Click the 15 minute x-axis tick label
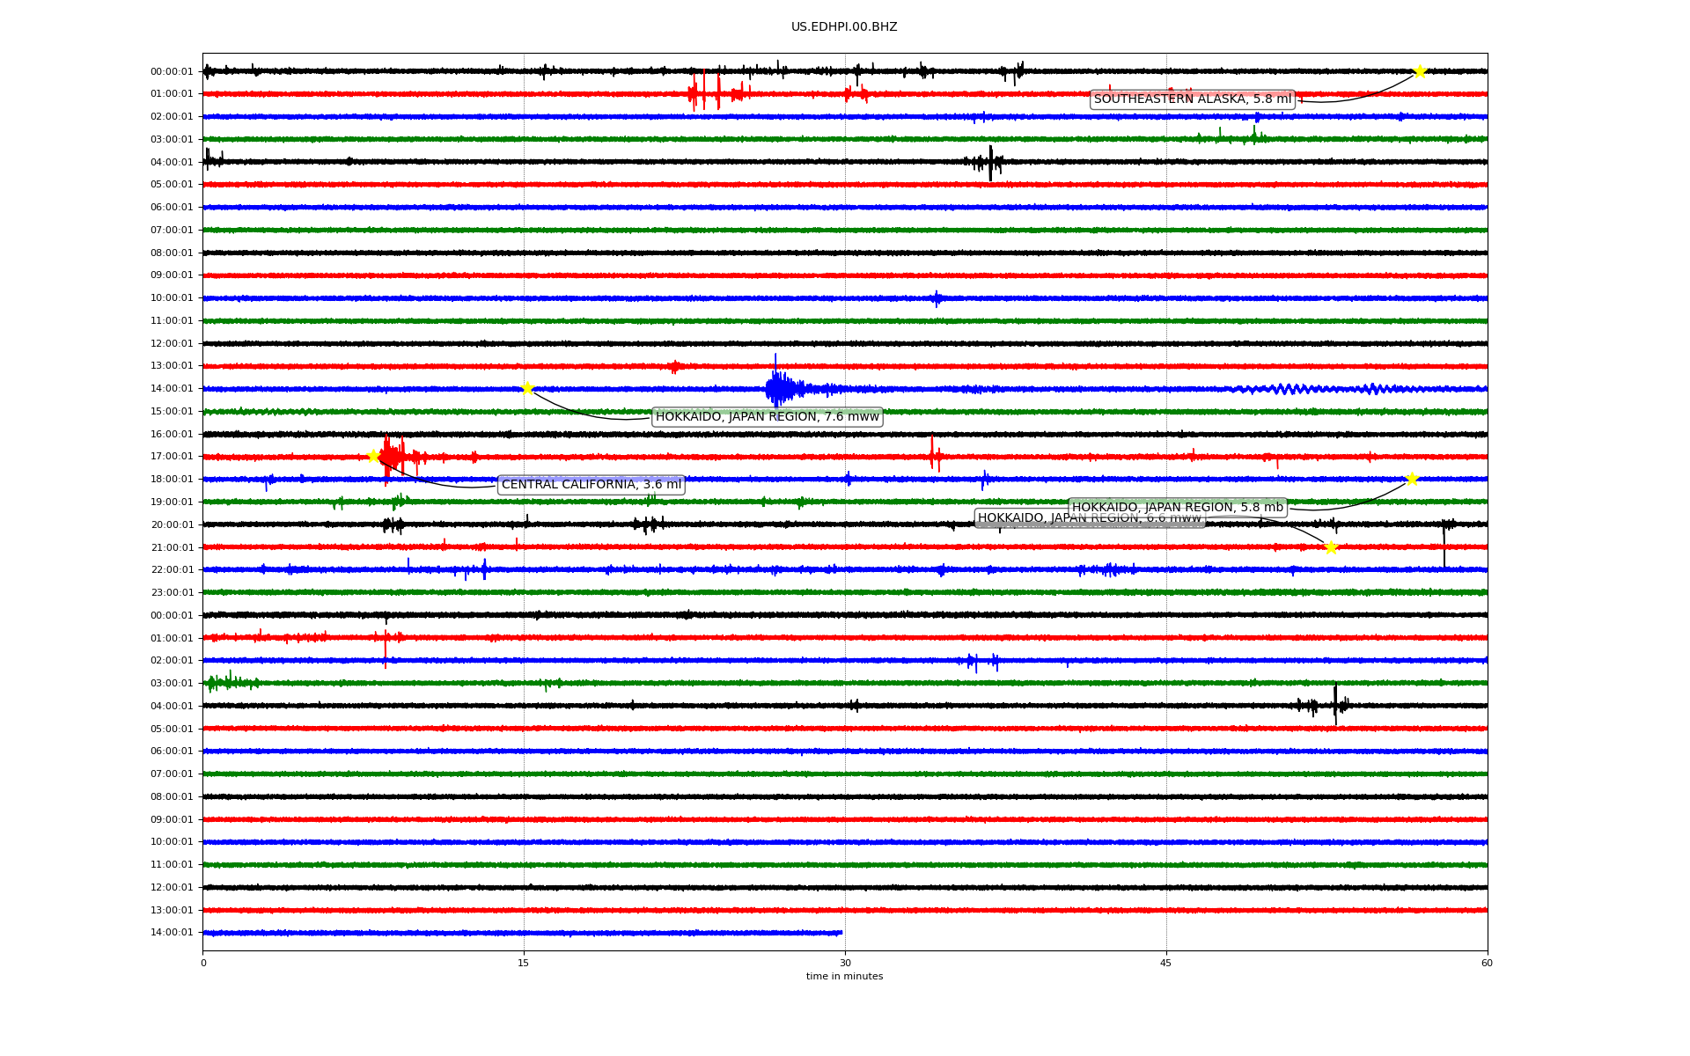The height and width of the screenshot is (1056, 1690). 524,963
